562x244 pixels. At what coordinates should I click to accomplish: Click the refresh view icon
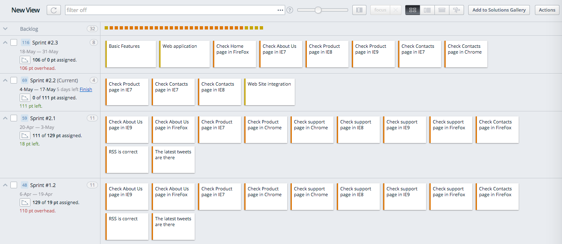(x=54, y=10)
